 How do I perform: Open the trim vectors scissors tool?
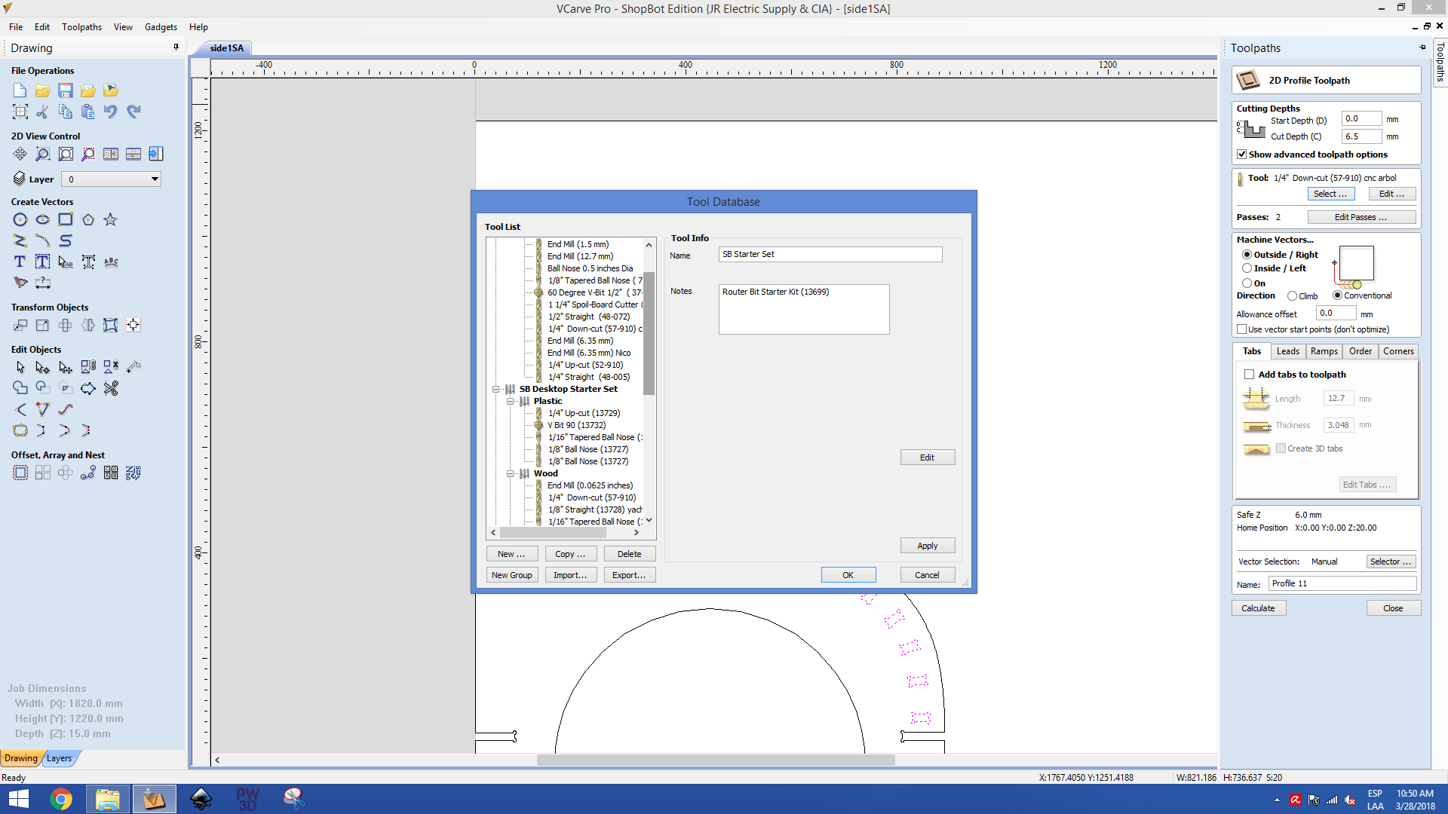[x=111, y=388]
